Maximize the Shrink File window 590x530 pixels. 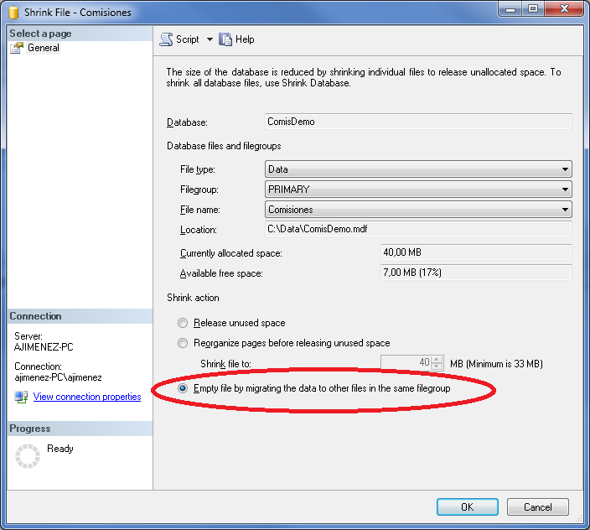[532, 9]
